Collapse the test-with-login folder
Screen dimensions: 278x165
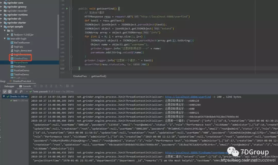pyautogui.click(x=5, y=38)
